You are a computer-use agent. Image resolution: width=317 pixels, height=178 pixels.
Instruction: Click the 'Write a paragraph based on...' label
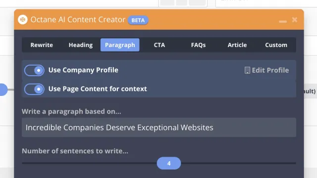coord(71,111)
